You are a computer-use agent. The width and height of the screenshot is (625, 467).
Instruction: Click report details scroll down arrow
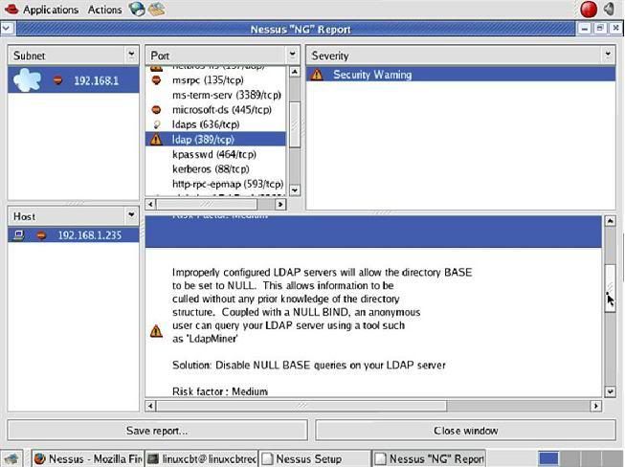611,391
